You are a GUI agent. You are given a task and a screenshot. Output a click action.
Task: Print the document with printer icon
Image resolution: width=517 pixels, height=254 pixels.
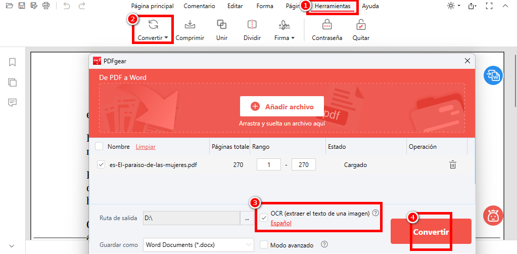click(45, 6)
